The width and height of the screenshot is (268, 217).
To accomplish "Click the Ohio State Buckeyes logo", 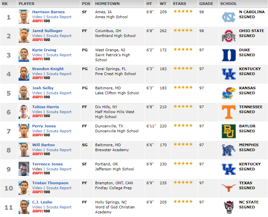I will 229,36.
